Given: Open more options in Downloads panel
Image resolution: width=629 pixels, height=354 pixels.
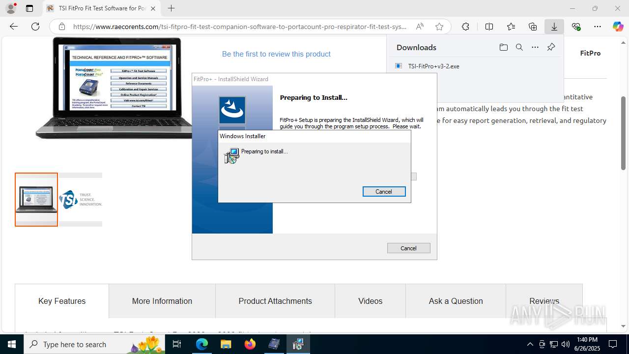Looking at the screenshot, I should (535, 47).
